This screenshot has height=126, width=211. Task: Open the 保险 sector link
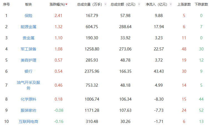tap(28, 16)
